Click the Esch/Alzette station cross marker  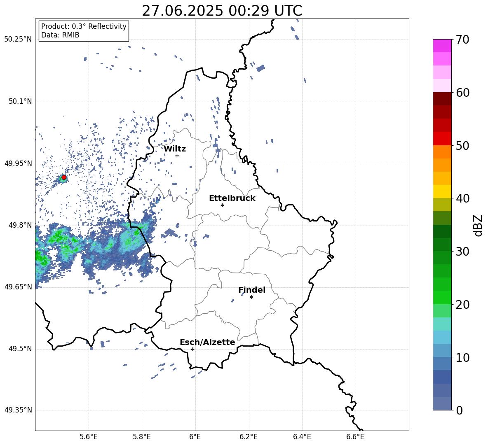click(192, 349)
